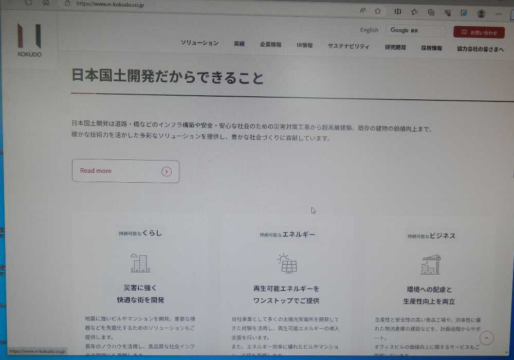Click the city buildings icon under くらし
Image resolution: width=514 pixels, height=360 pixels.
pos(140,263)
